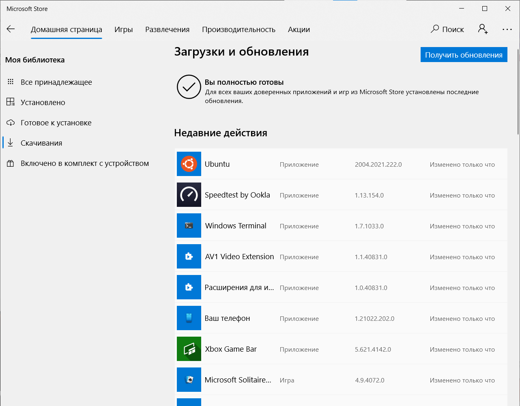The image size is (520, 406).
Task: Click the Microsoft Solitaire icon
Action: [x=189, y=380]
